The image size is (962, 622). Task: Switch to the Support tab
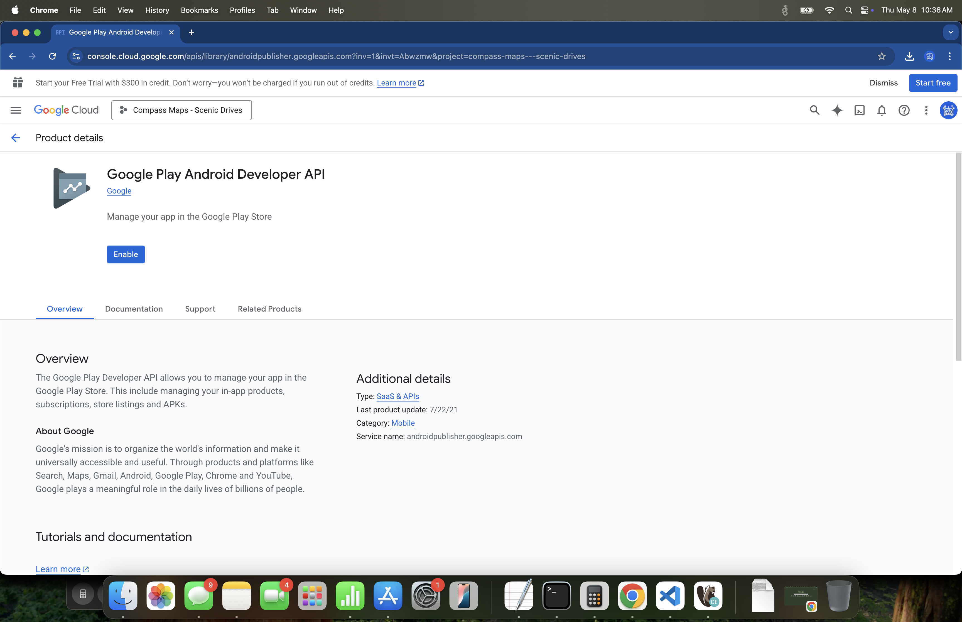200,309
